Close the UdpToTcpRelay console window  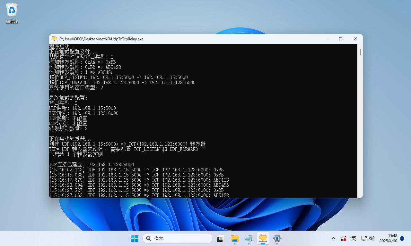pos(355,39)
